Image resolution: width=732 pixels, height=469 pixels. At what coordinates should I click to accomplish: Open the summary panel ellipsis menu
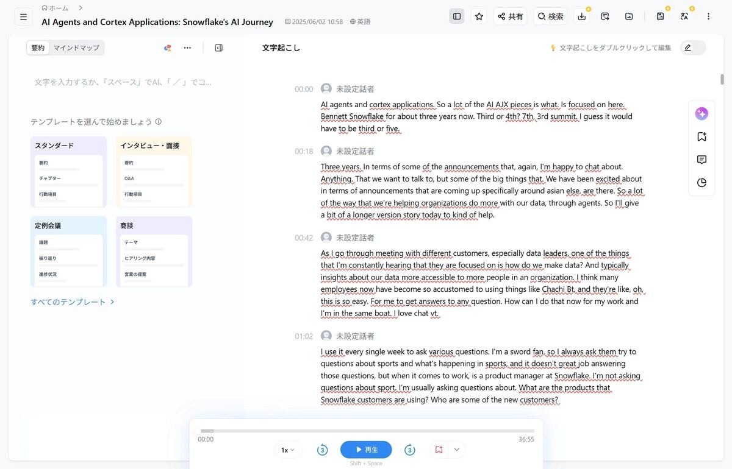[187, 48]
